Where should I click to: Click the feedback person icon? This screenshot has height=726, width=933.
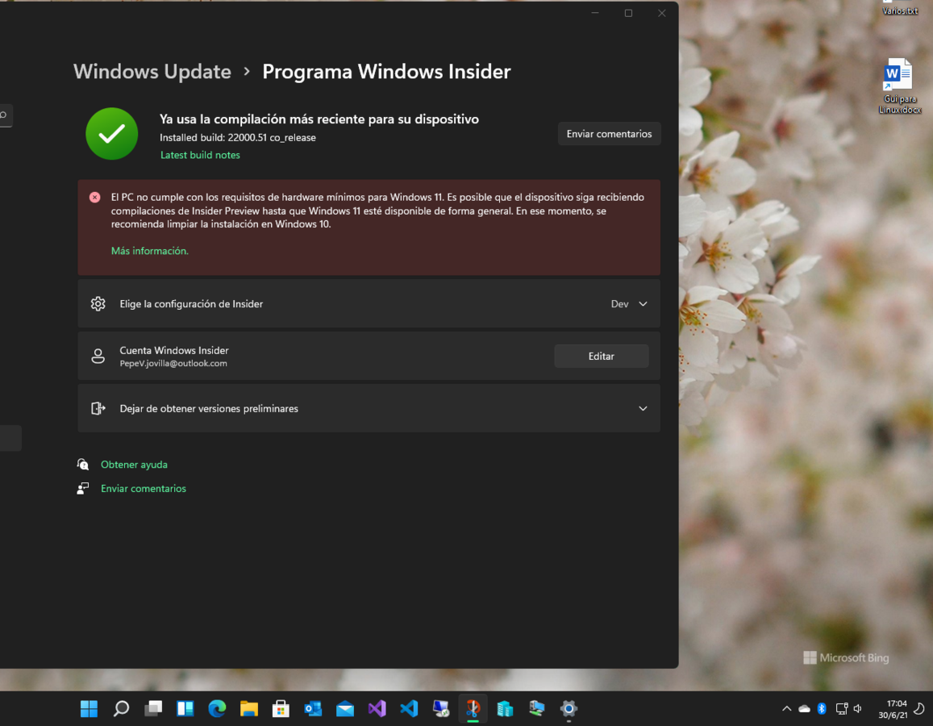[83, 489]
